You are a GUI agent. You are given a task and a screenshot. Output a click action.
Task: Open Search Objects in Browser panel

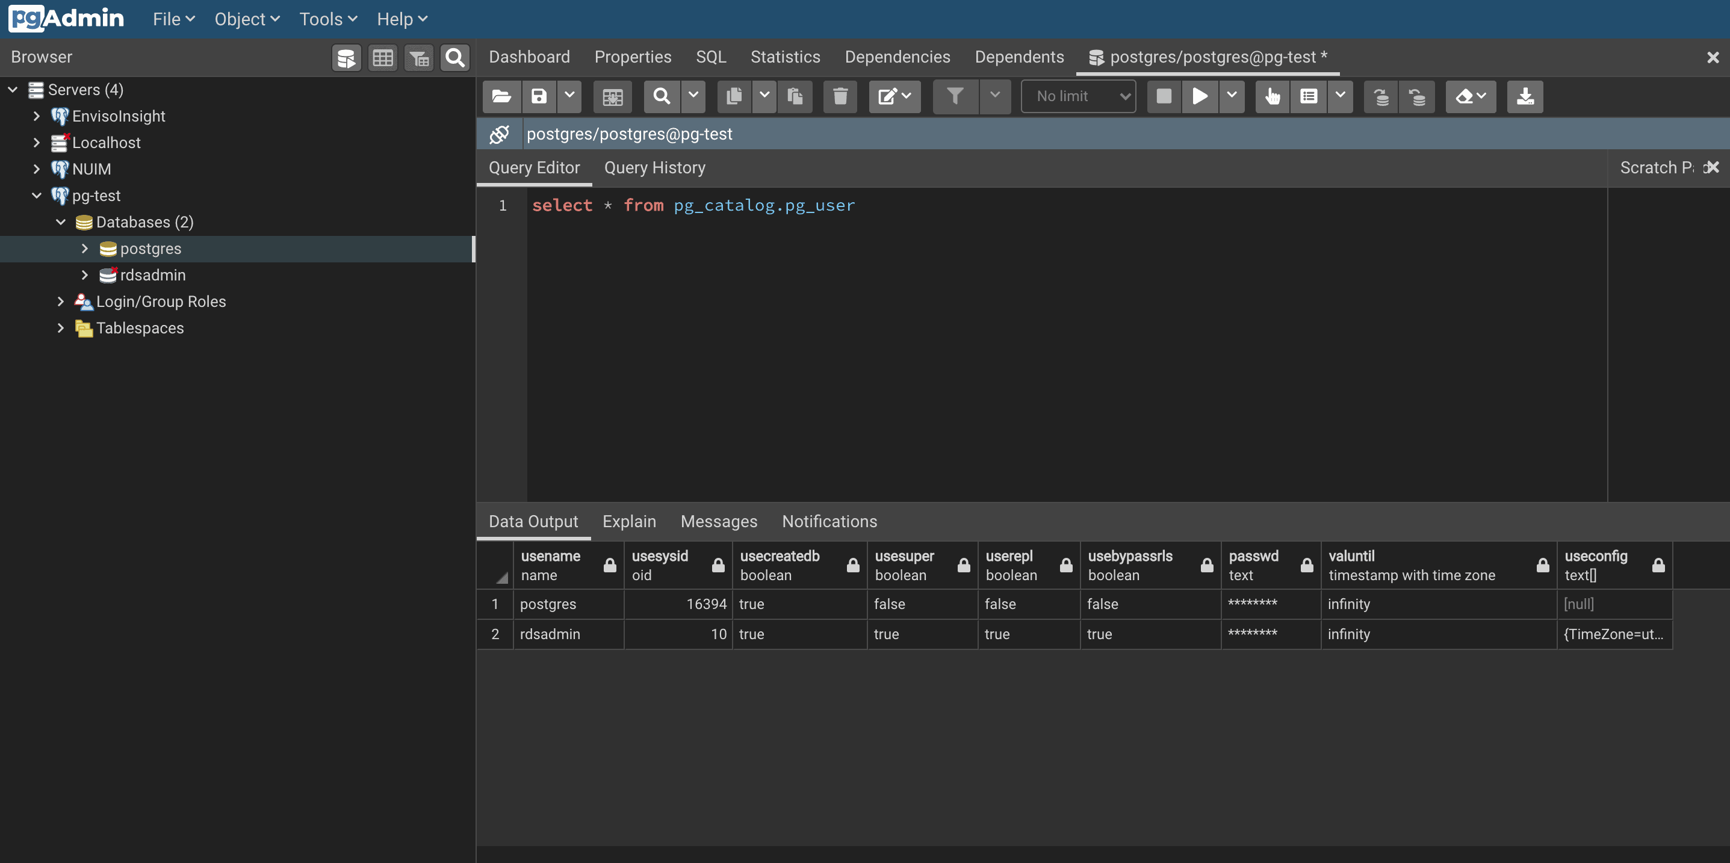tap(454, 58)
